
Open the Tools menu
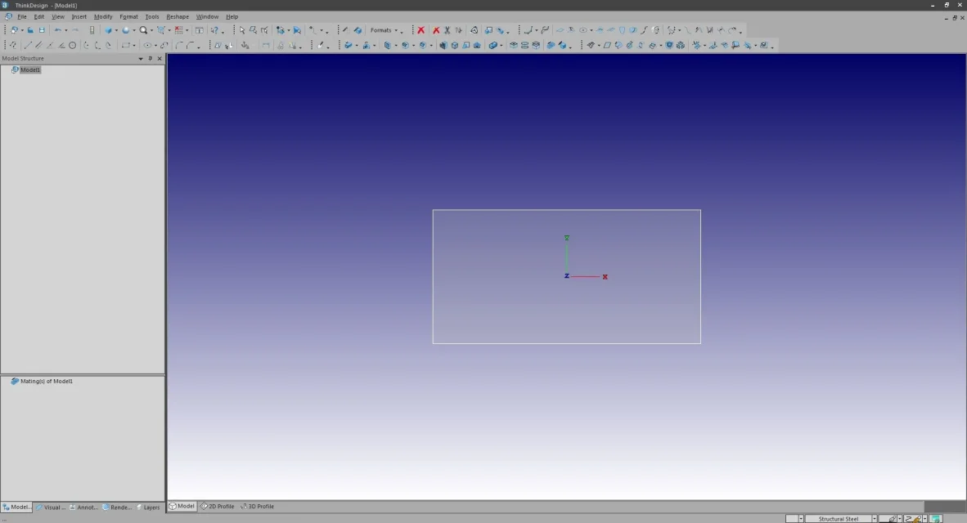[x=151, y=16]
